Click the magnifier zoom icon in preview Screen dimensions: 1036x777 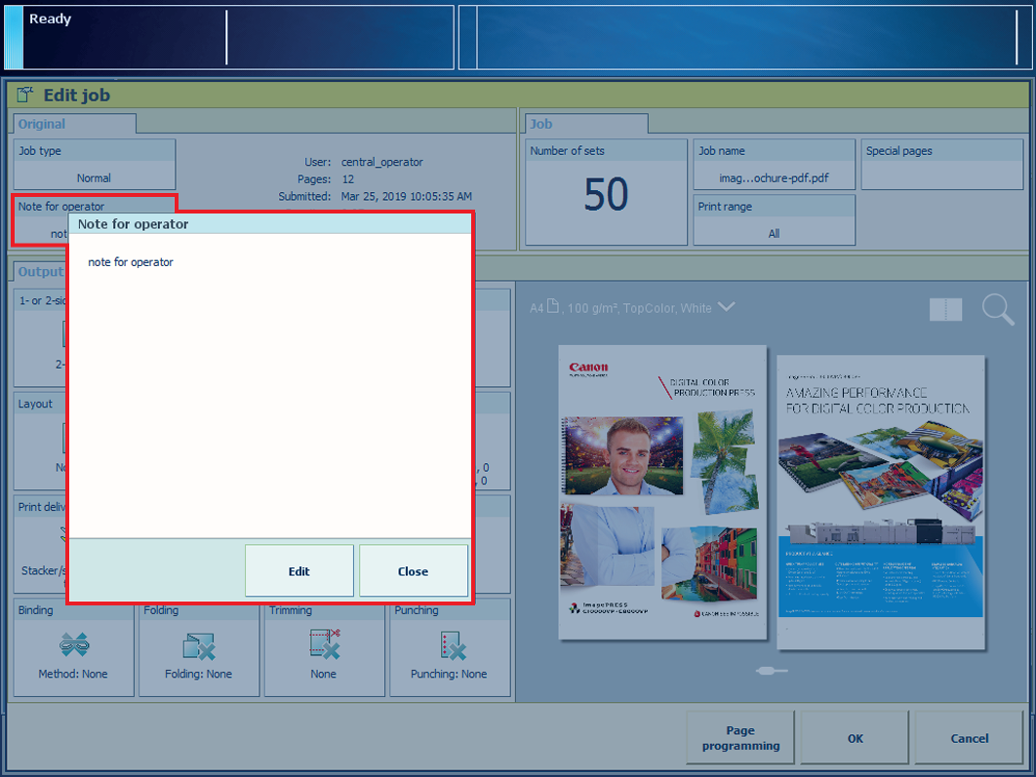pos(997,309)
